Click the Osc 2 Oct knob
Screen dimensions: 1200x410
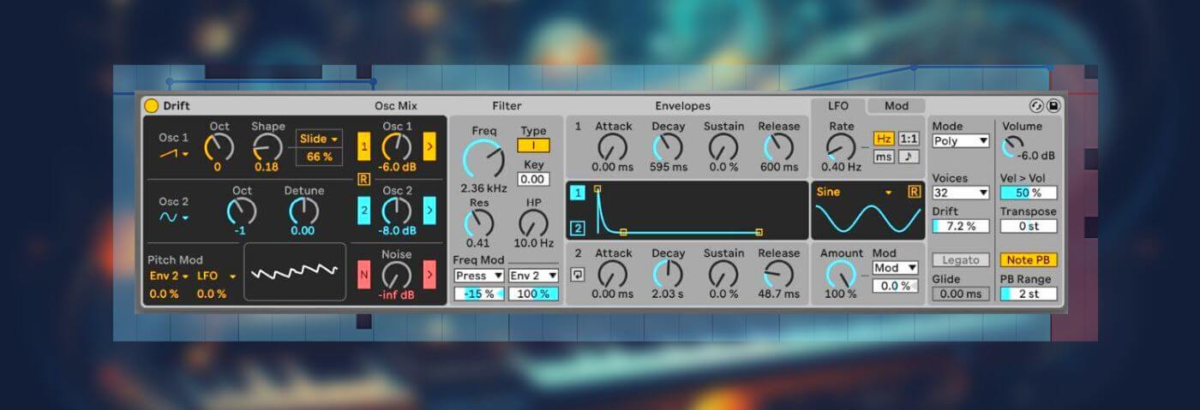tap(241, 211)
